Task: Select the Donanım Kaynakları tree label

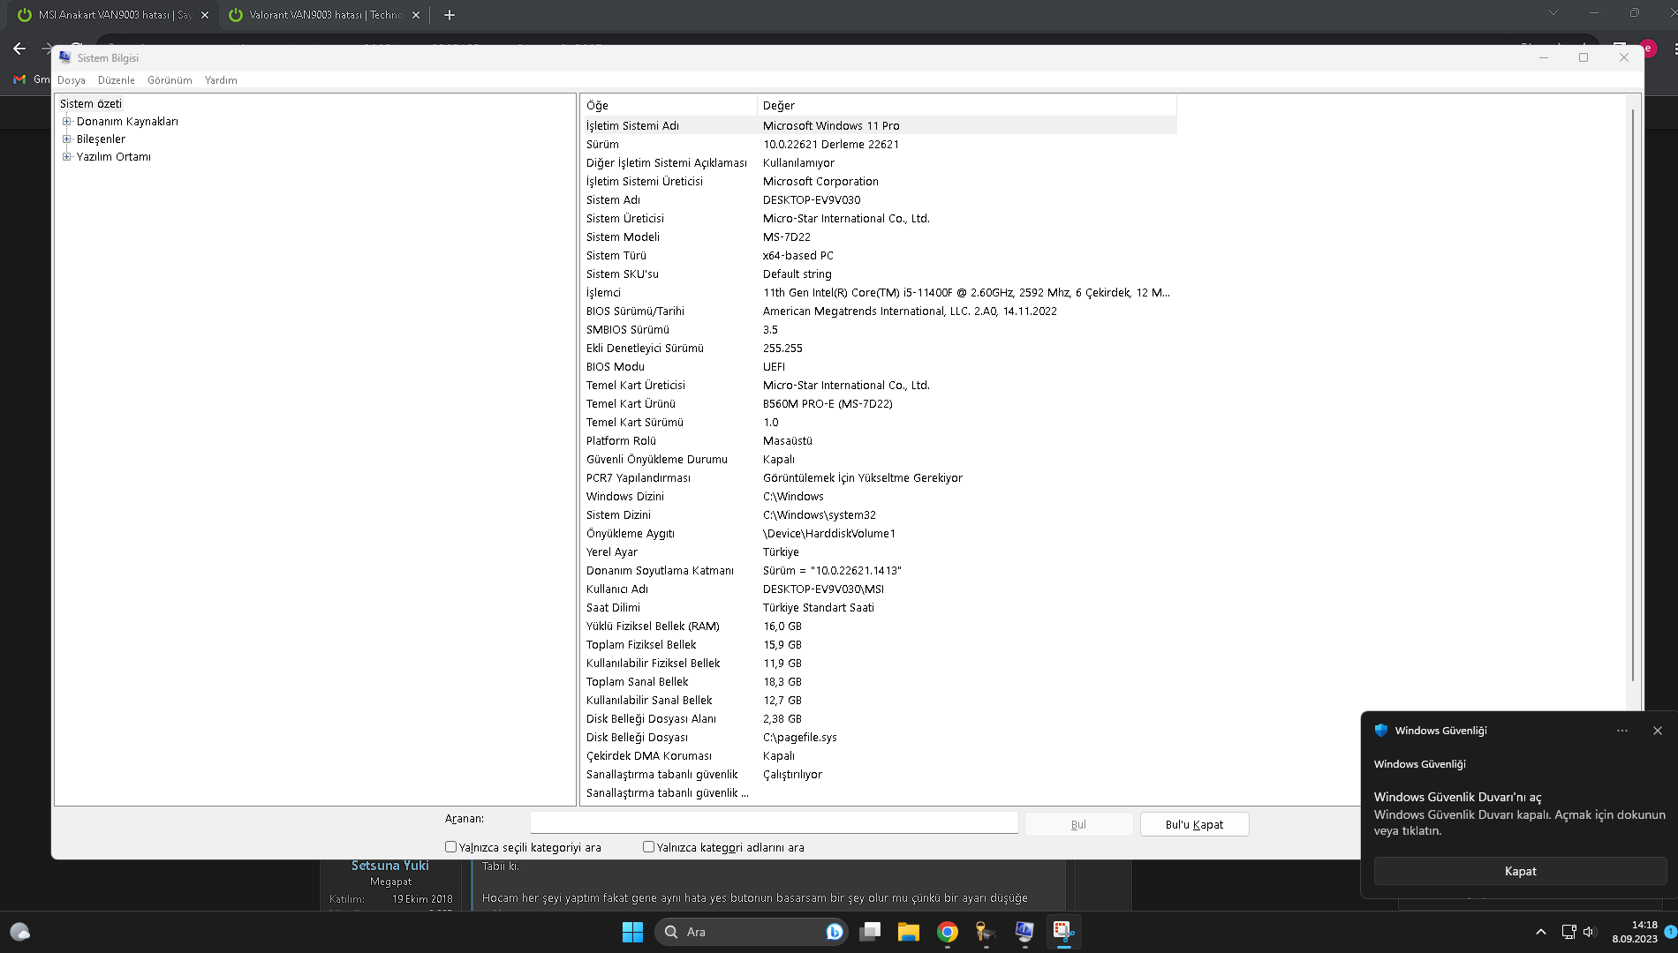Action: click(x=127, y=122)
